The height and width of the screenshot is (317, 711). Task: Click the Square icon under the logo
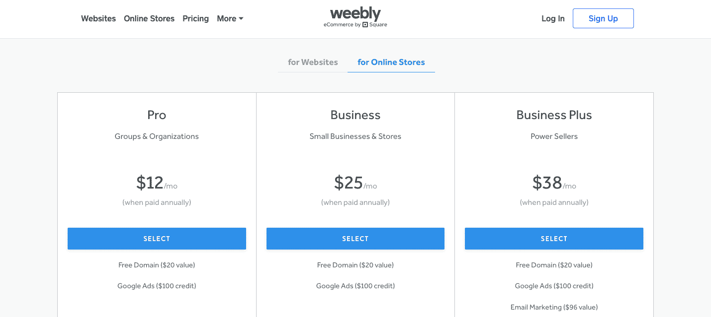pyautogui.click(x=365, y=25)
